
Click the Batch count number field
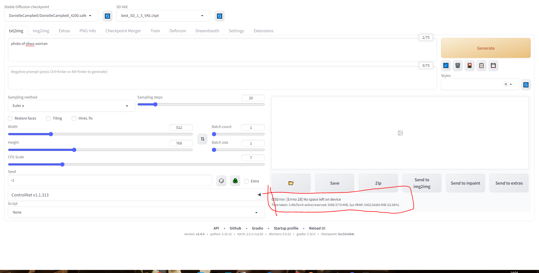[x=253, y=127]
